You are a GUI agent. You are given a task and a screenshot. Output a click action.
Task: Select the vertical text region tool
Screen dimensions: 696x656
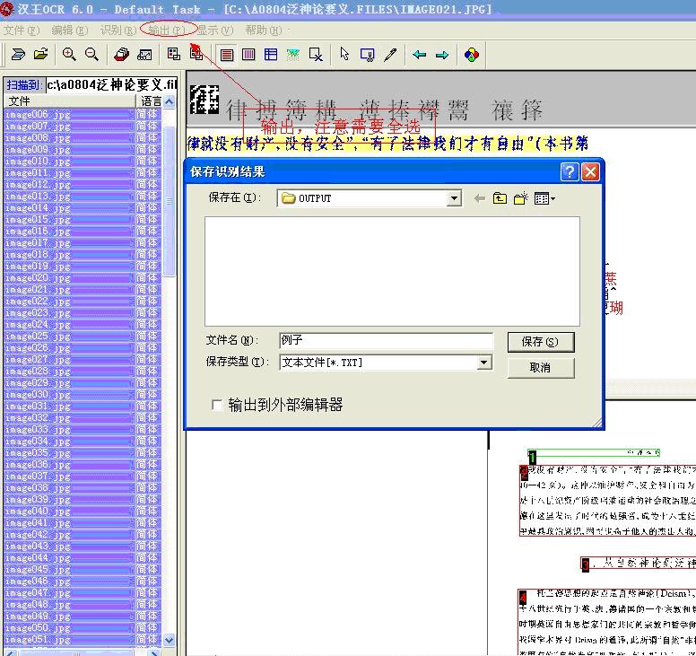click(x=248, y=55)
